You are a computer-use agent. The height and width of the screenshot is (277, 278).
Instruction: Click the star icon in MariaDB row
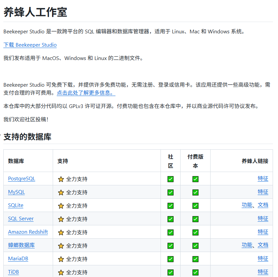click(x=61, y=259)
